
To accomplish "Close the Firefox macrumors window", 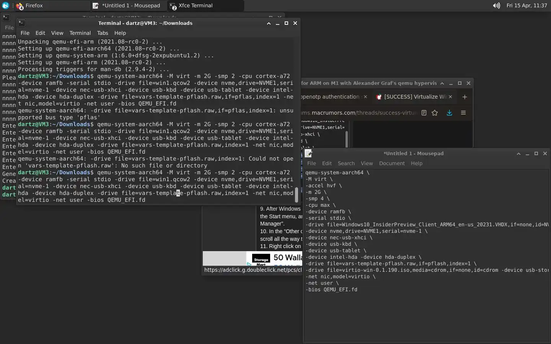I will tap(468, 83).
